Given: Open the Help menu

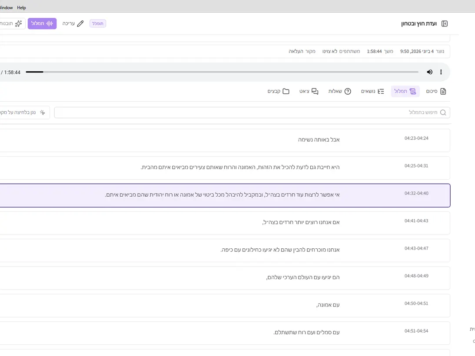Looking at the screenshot, I should pos(21,7).
